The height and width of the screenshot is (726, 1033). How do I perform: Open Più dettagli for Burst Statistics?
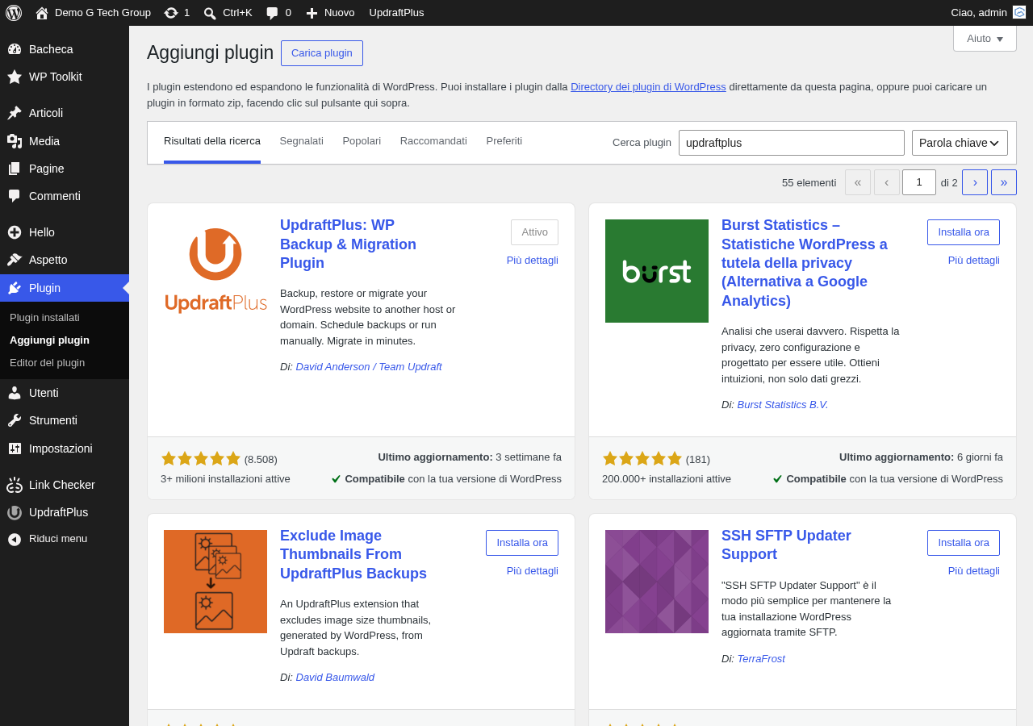pos(974,260)
